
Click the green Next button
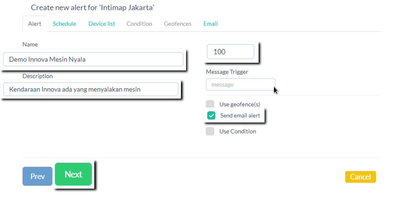click(73, 174)
